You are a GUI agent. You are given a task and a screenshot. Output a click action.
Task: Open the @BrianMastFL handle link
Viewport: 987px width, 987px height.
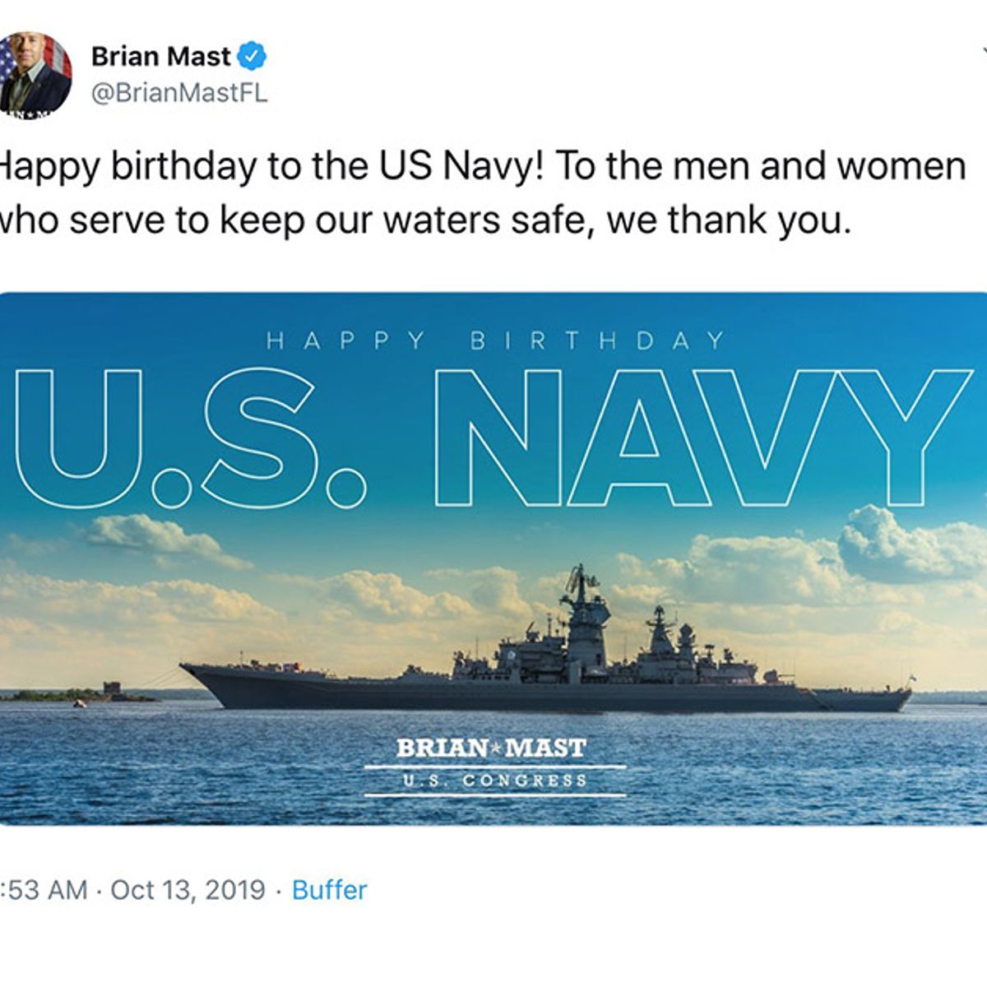click(x=179, y=94)
